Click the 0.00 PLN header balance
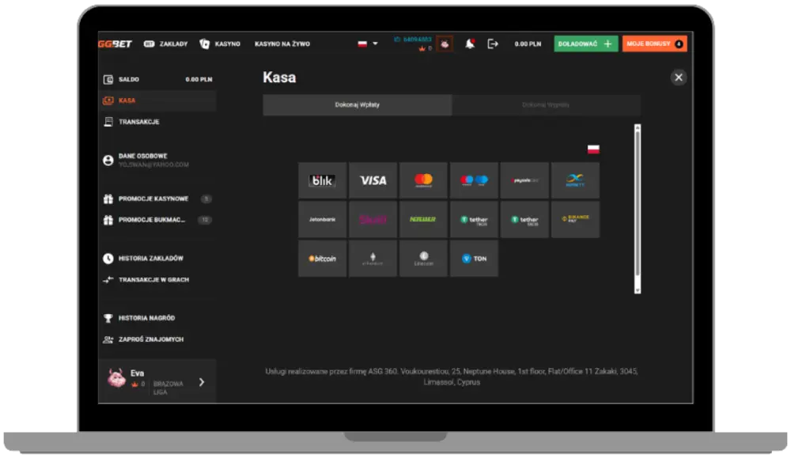This screenshot has width=791, height=458. point(528,44)
